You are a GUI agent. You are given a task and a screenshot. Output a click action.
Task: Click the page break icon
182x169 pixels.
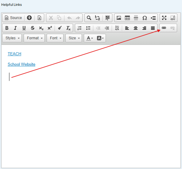pyautogui.click(x=153, y=18)
